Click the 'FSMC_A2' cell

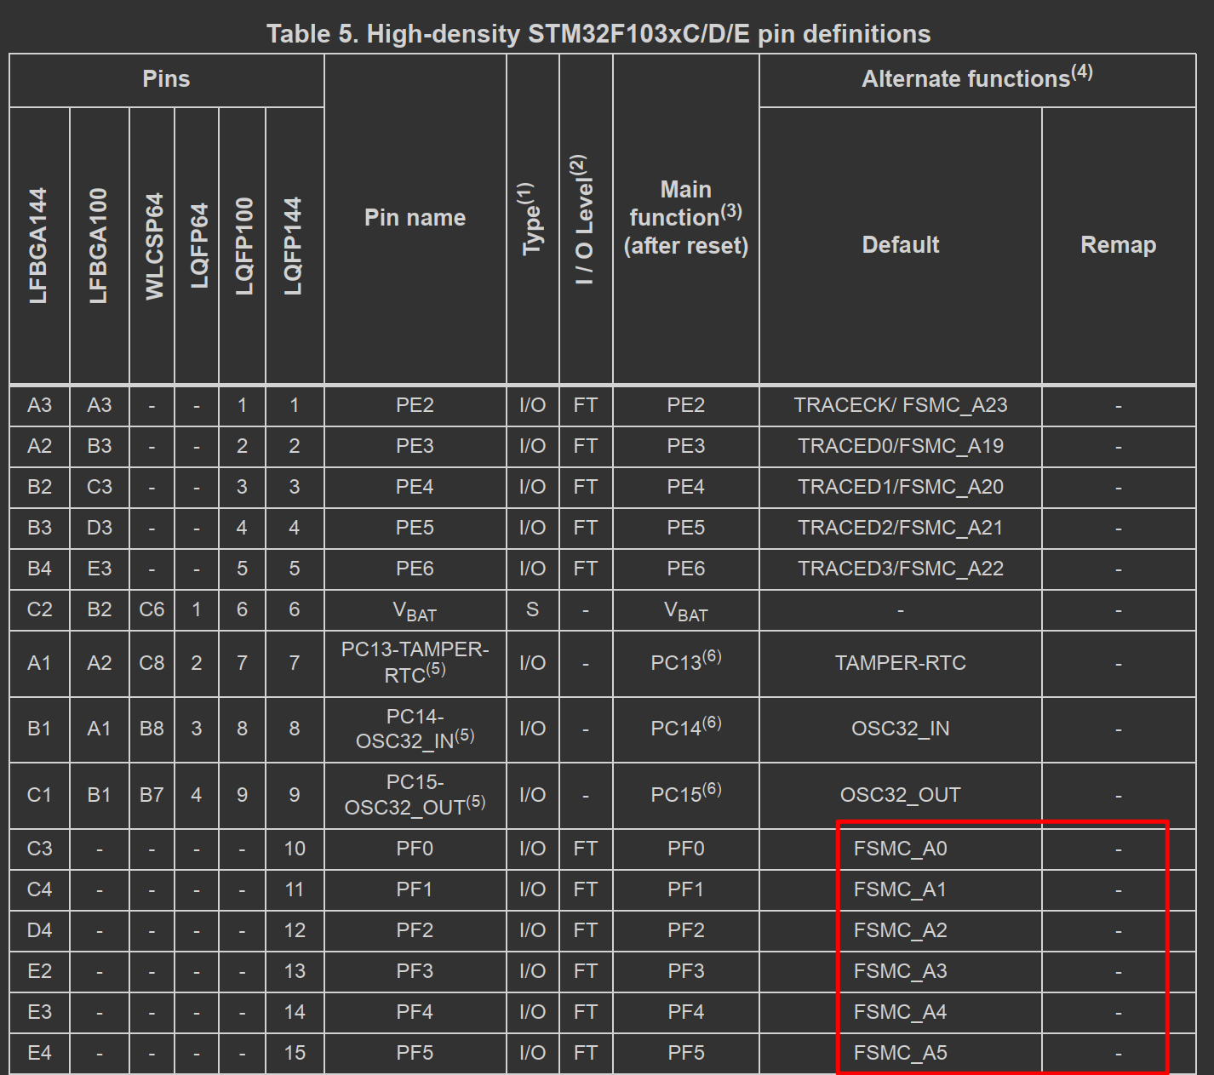click(x=901, y=930)
